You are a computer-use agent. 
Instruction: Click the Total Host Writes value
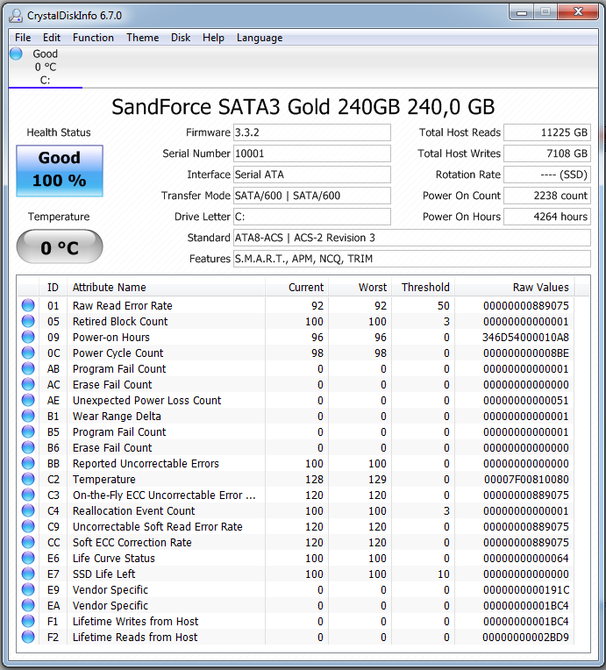547,153
